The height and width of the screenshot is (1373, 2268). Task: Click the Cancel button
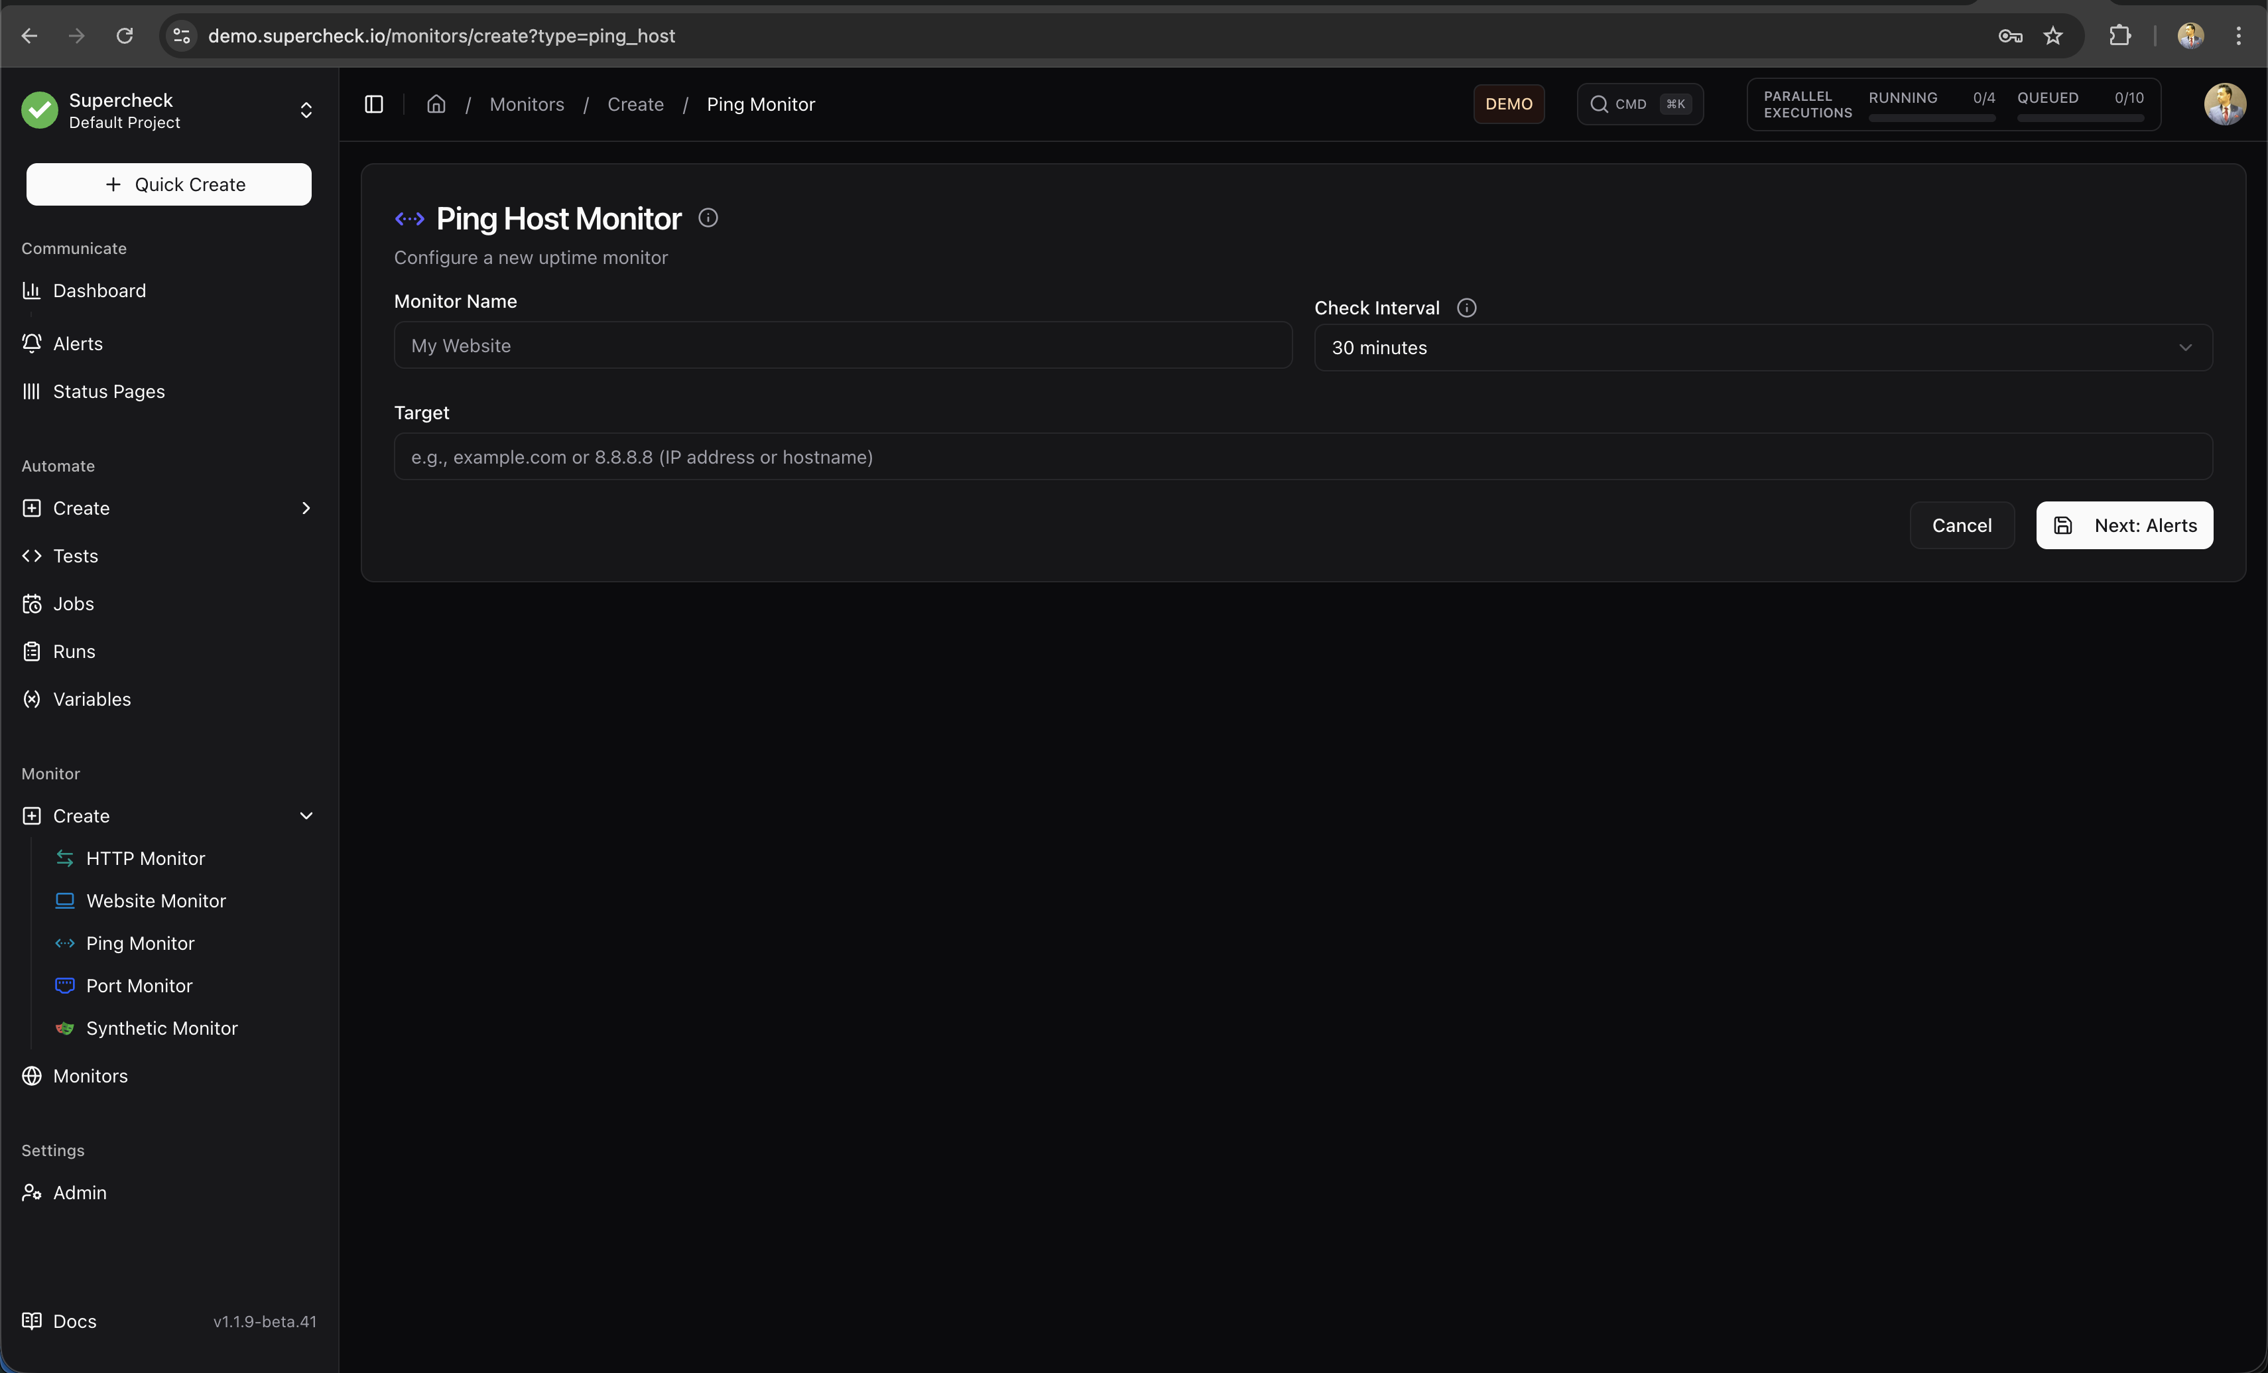click(x=1962, y=525)
